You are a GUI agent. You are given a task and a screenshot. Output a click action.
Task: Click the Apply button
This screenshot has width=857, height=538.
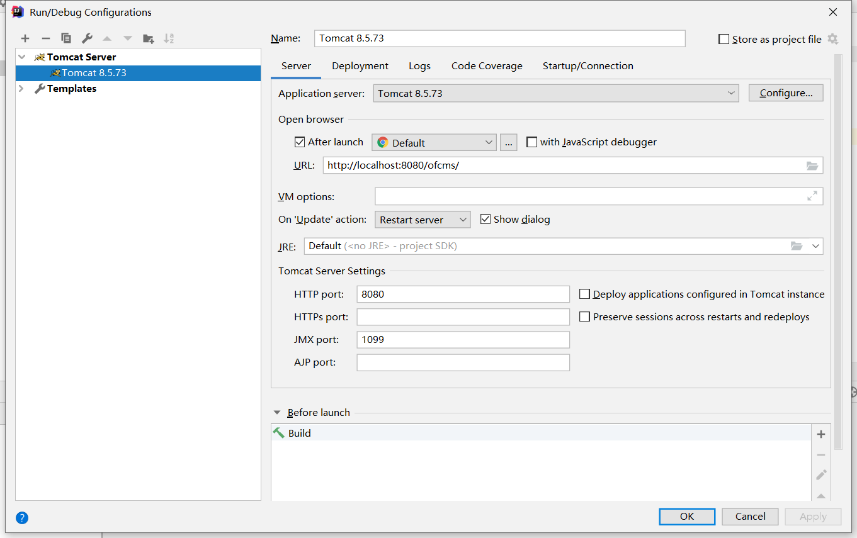[x=813, y=517]
